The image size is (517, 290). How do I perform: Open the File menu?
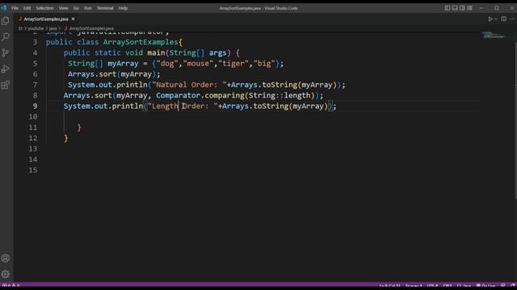pyautogui.click(x=15, y=8)
